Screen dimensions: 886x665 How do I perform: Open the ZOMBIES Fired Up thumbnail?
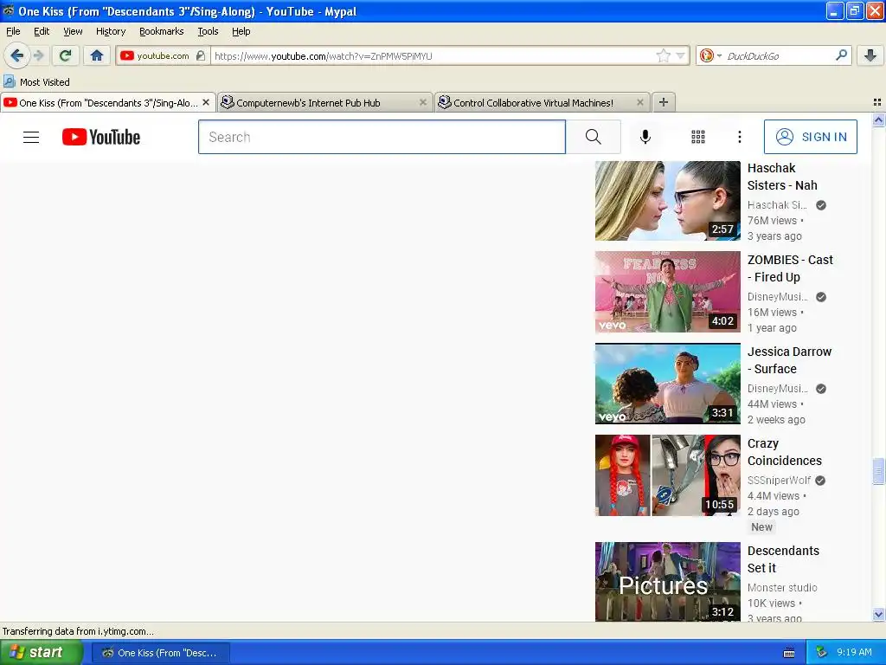tap(667, 292)
